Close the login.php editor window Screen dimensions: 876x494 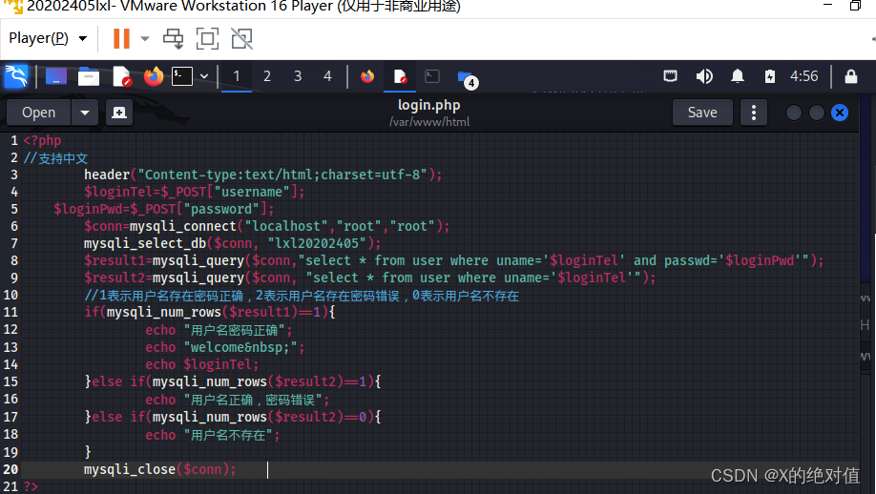click(840, 113)
